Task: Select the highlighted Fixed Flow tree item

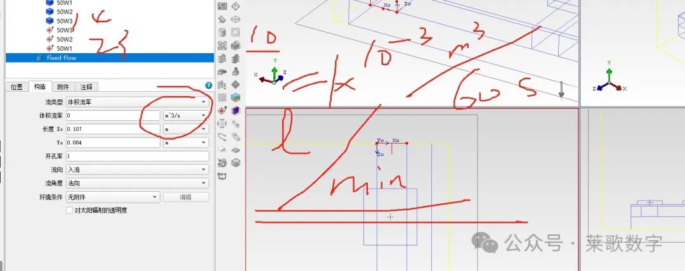Action: pyautogui.click(x=110, y=58)
